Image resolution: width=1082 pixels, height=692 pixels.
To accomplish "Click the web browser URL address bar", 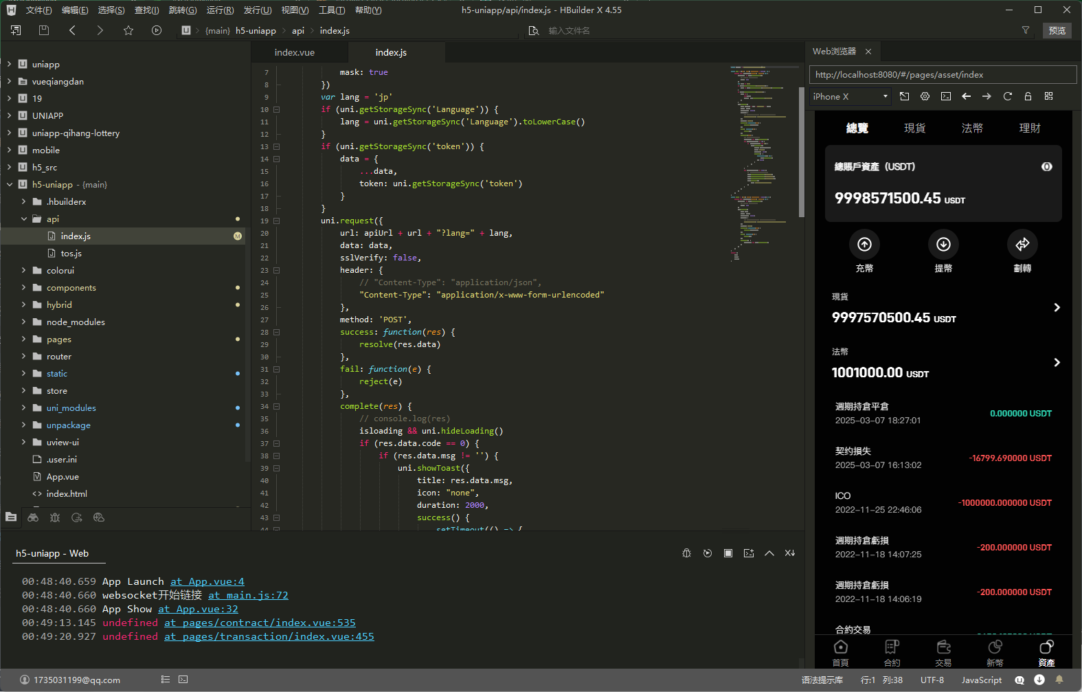I will pos(943,74).
